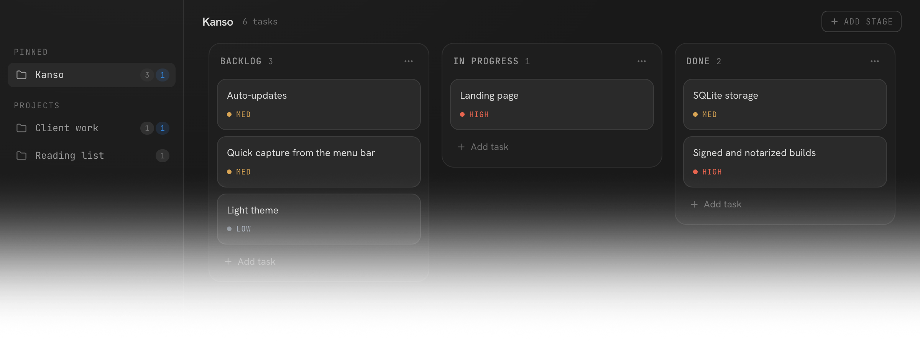The image size is (920, 352).
Task: Click the plus icon beside Backlog Add task
Action: (x=228, y=261)
